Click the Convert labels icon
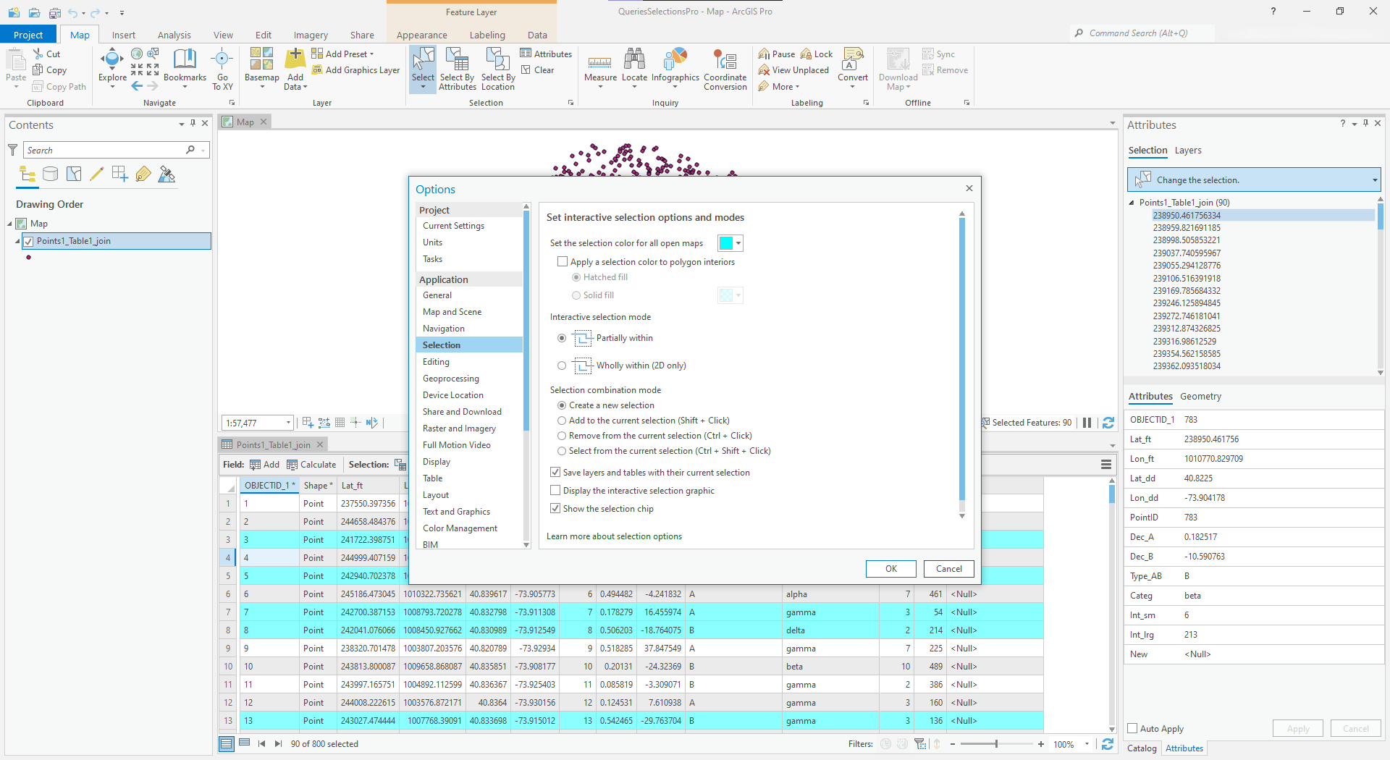Image resolution: width=1390 pixels, height=760 pixels. click(x=853, y=59)
